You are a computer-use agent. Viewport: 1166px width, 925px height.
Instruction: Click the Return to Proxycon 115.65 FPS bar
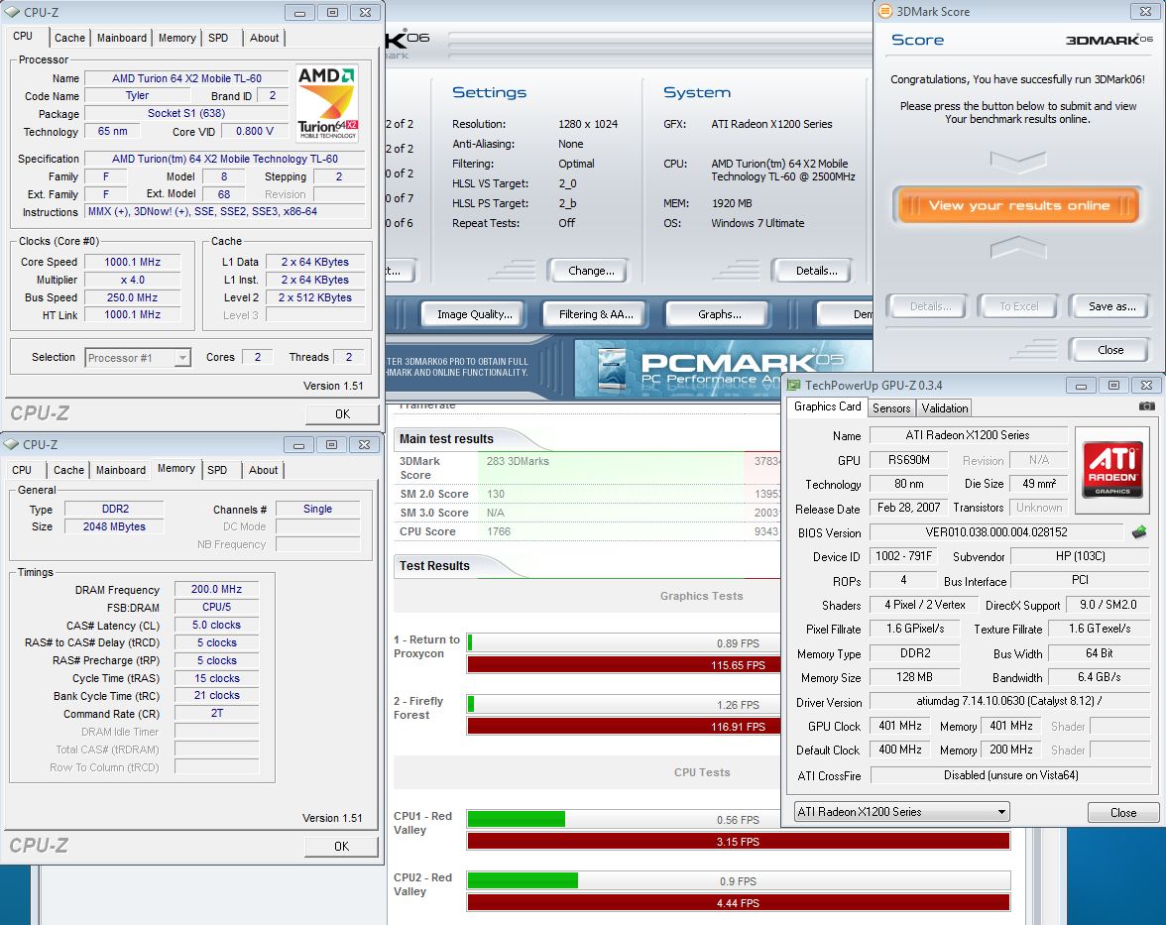(624, 664)
